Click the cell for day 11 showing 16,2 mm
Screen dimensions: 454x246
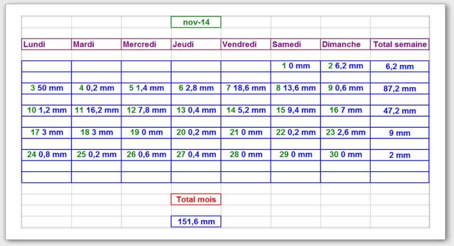point(96,110)
